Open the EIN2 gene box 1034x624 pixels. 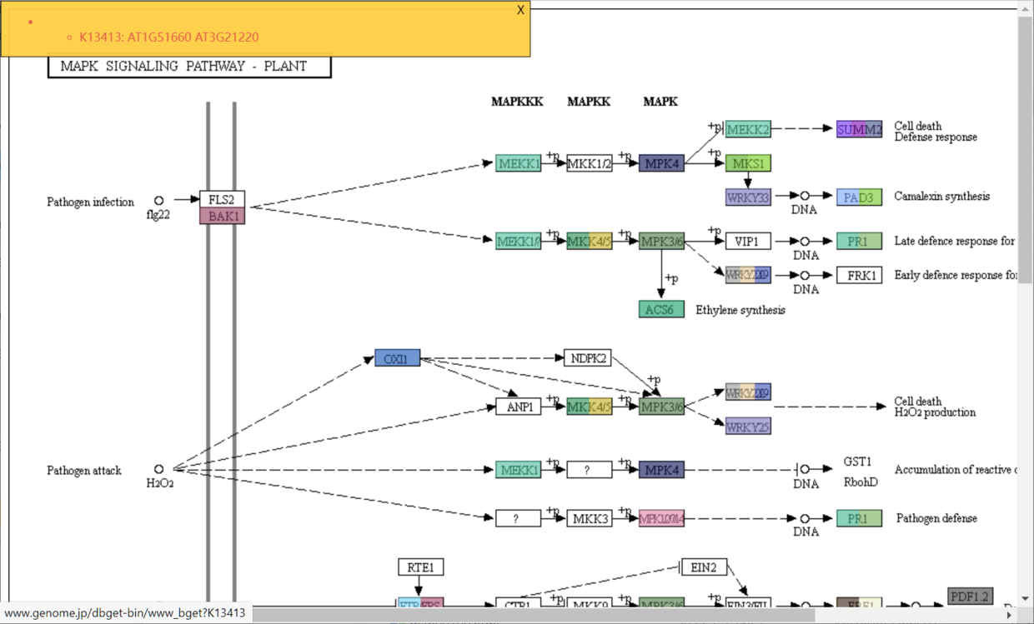coord(705,567)
